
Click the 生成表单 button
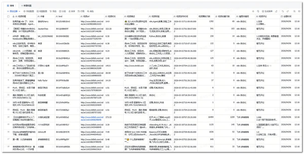(267, 11)
